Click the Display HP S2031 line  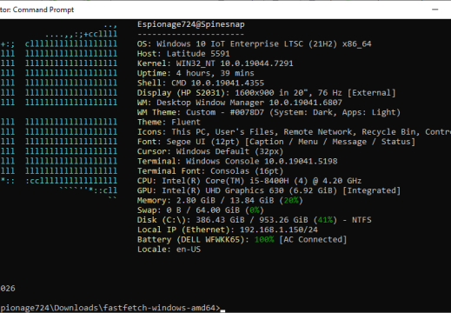[266, 93]
